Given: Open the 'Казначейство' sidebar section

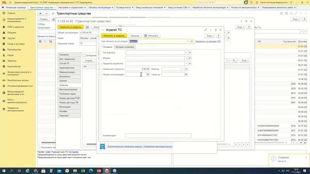Looking at the screenshot, I should 14,67.
